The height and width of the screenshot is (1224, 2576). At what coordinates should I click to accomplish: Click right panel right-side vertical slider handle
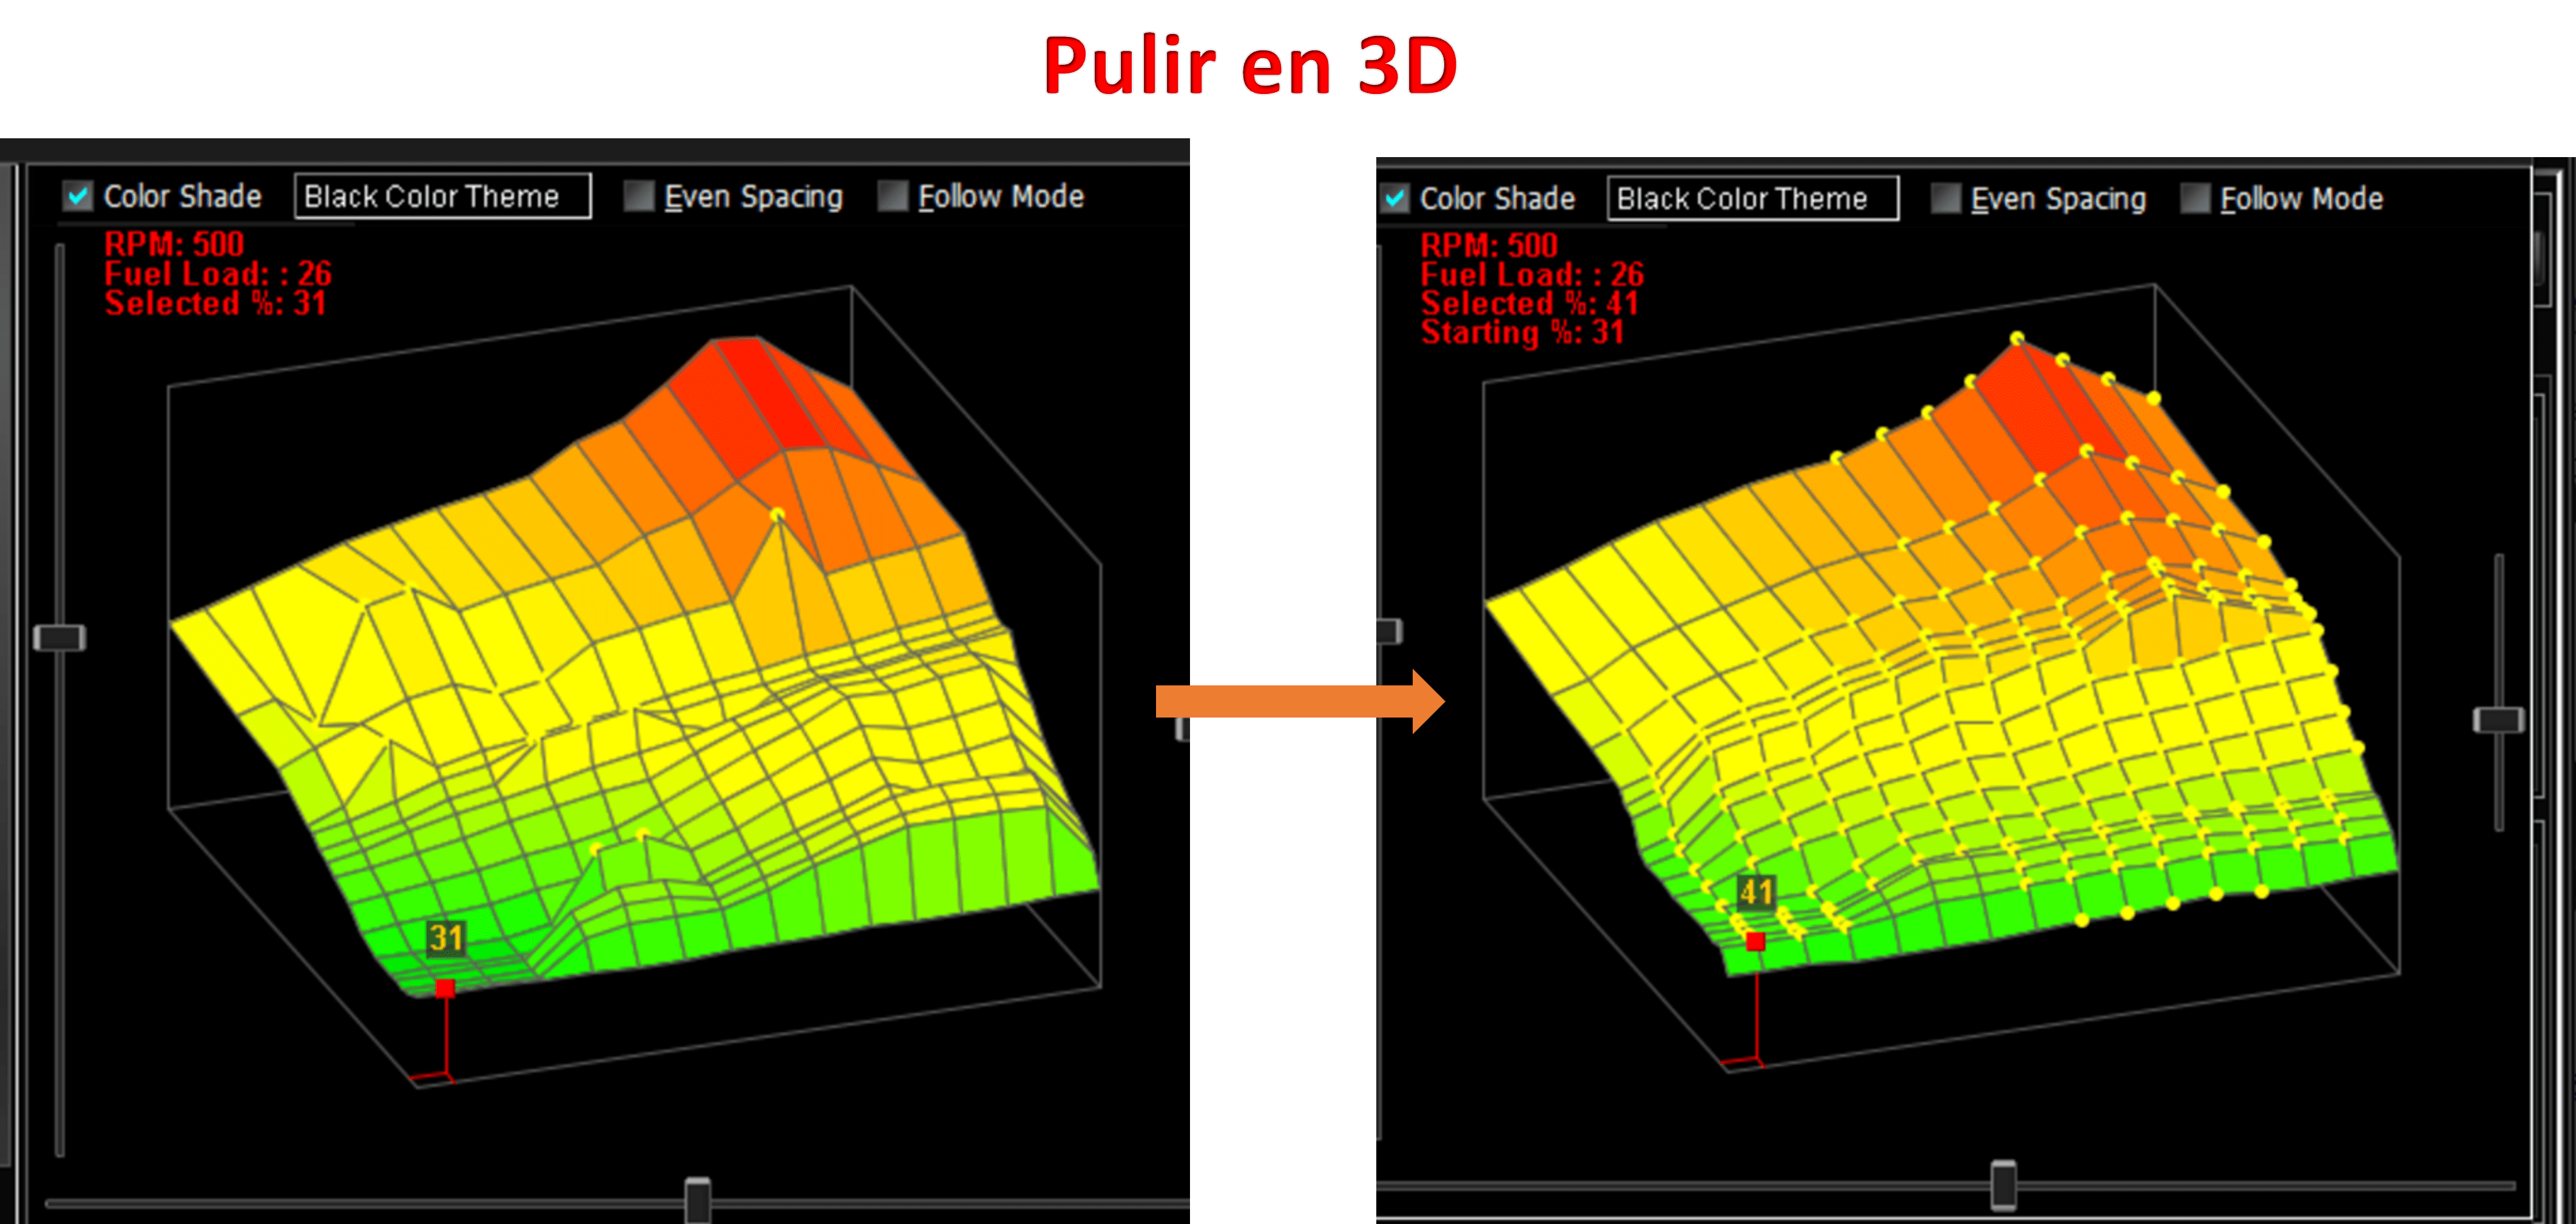pos(2498,719)
